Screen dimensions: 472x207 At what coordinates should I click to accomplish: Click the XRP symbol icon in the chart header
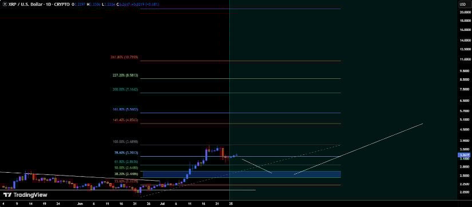[4, 5]
